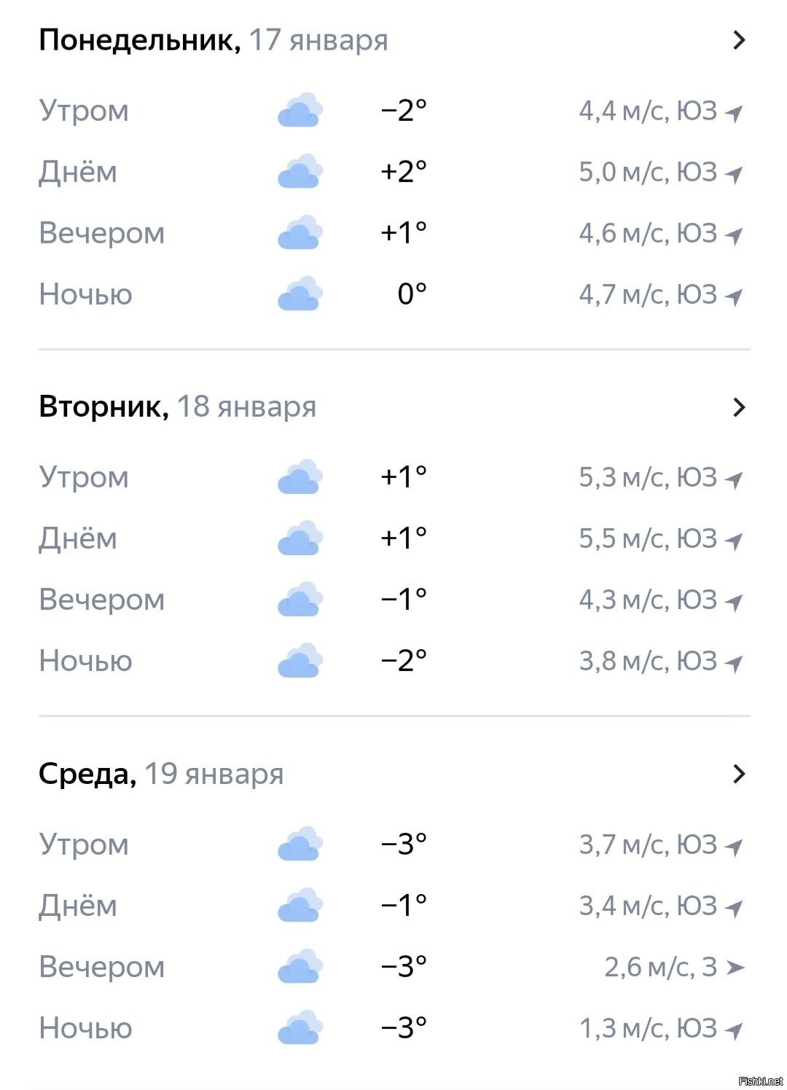Expand Monday 17 January forecast chevron
Viewport: 787px width, 1090px height.
(739, 39)
